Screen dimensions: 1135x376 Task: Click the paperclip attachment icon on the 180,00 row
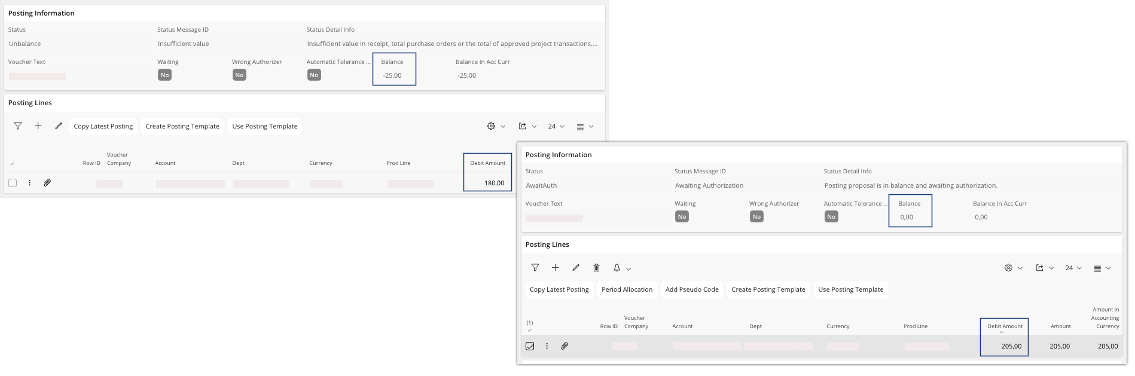(x=47, y=183)
